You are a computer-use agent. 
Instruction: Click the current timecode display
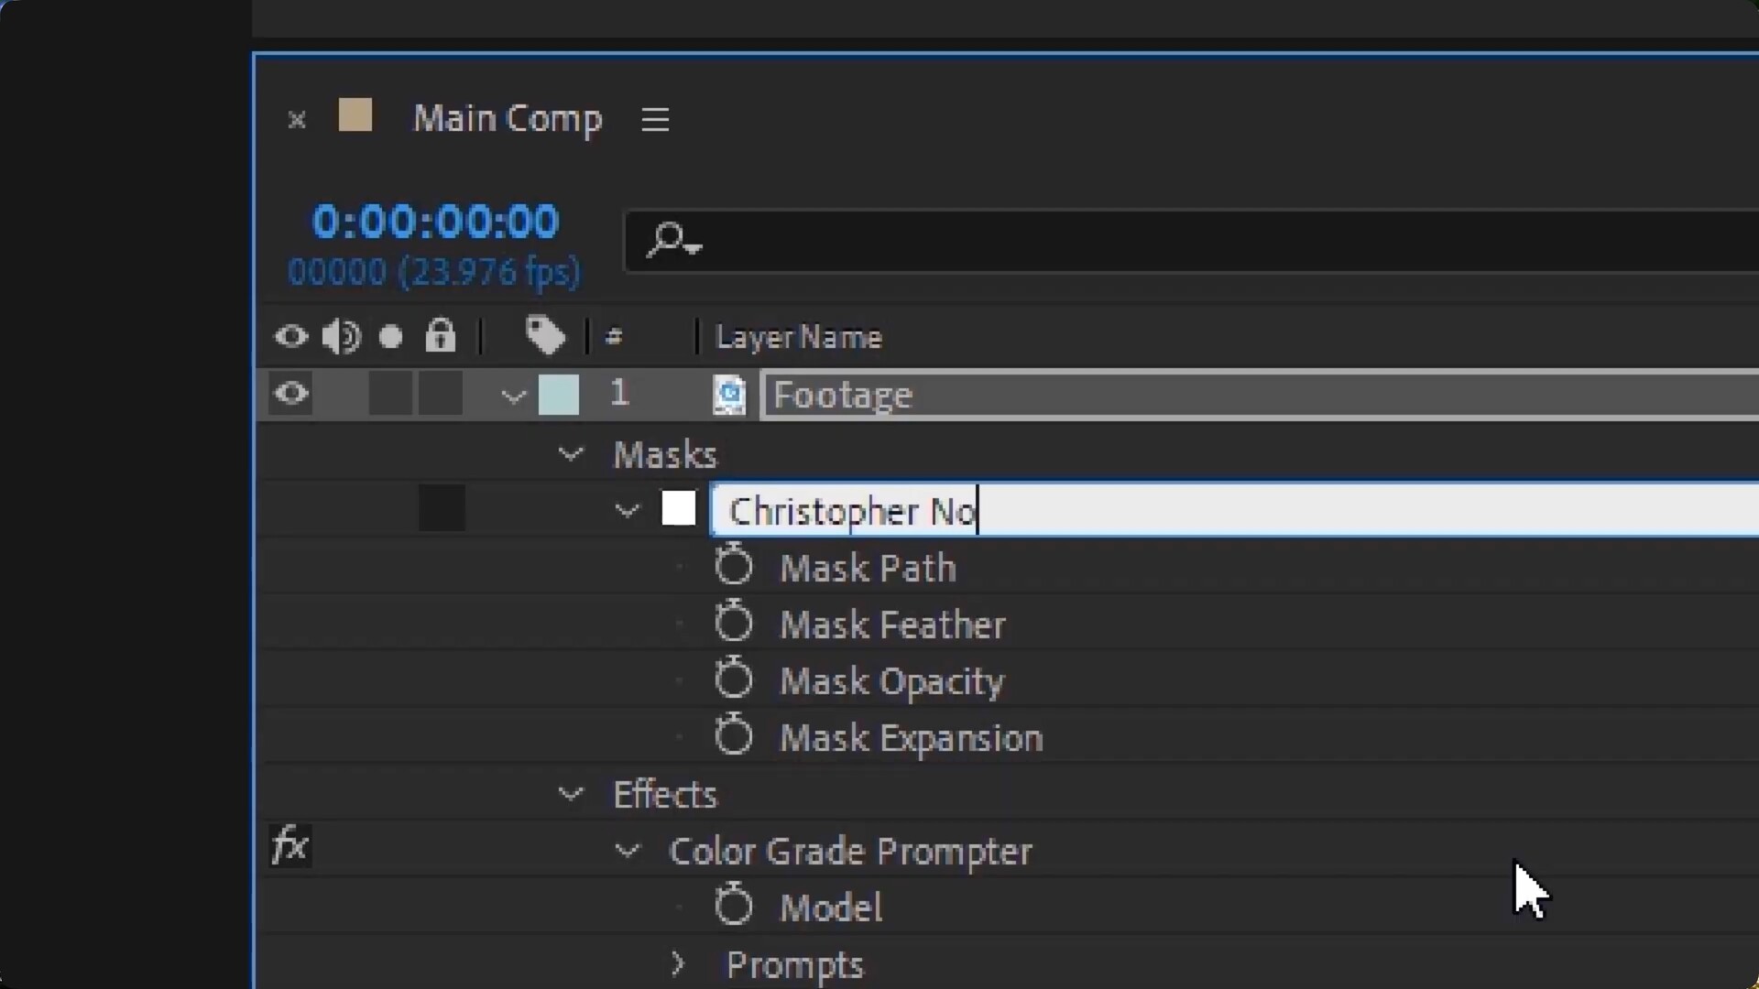[435, 223]
